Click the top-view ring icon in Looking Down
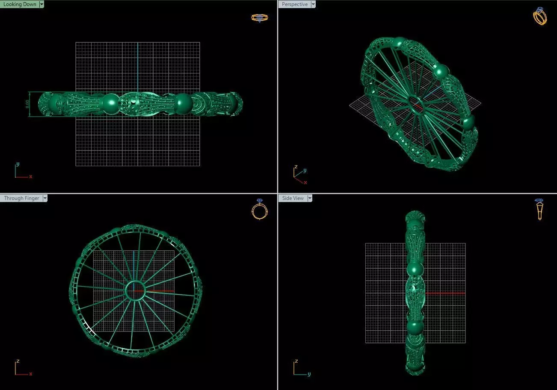557x390 pixels. click(259, 18)
